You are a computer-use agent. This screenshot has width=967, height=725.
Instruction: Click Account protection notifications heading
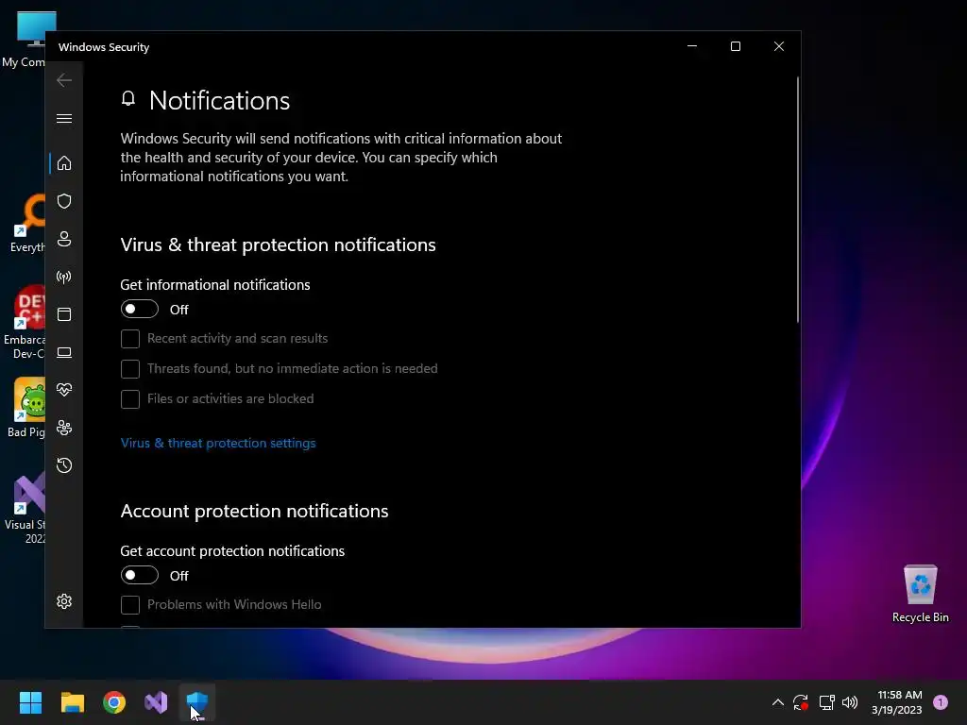pyautogui.click(x=254, y=512)
